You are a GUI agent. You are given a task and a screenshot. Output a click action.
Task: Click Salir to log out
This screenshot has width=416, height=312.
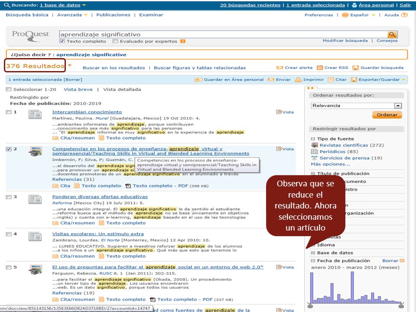pyautogui.click(x=406, y=5)
